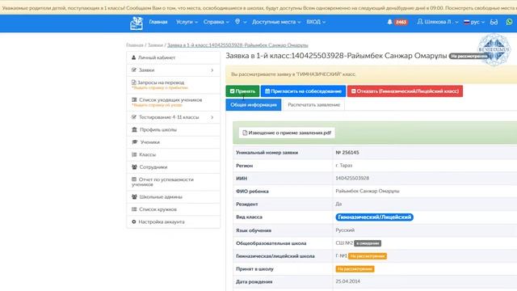Expand Тестирование 4-11 классы chevron
This screenshot has height=291, width=517.
pos(212,117)
